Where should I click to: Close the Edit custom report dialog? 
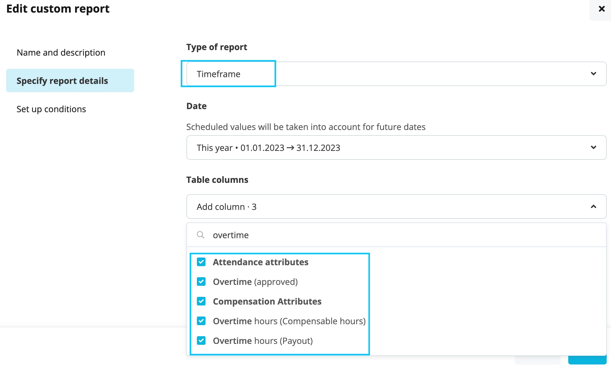pyautogui.click(x=601, y=9)
